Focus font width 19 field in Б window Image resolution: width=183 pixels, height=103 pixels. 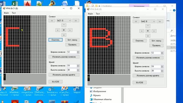coord(72,66)
